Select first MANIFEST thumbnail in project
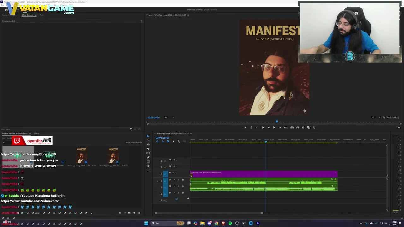404x227 pixels. tap(81, 156)
